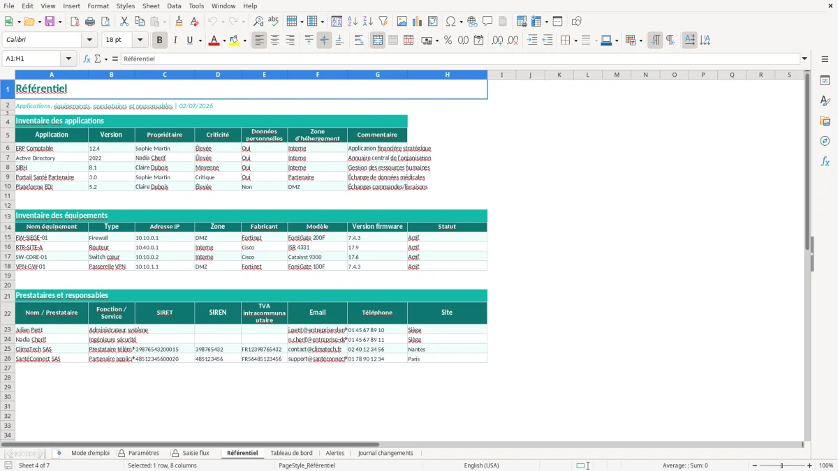Apply red Font Color swatch
The image size is (838, 471).
[213, 40]
